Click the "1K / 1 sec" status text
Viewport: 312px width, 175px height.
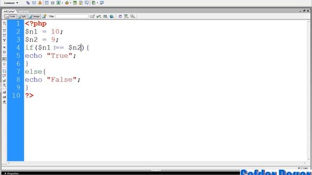[303, 168]
